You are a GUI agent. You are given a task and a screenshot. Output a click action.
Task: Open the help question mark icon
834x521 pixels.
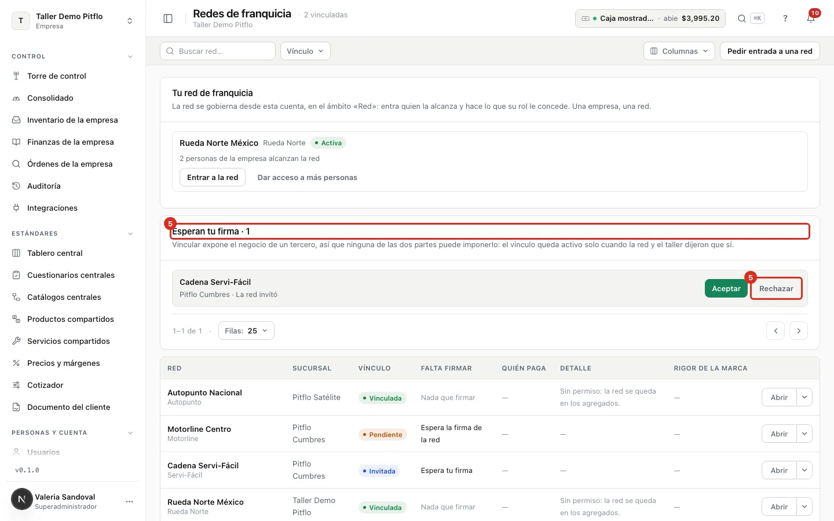coord(785,19)
